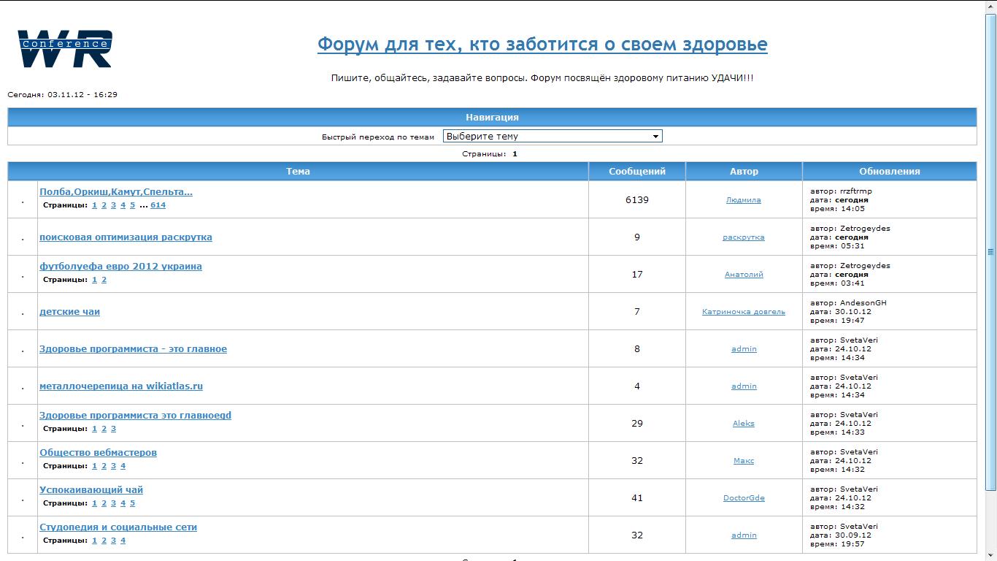997x561 pixels.
Task: Open author profile Макс
Action: [x=744, y=461]
